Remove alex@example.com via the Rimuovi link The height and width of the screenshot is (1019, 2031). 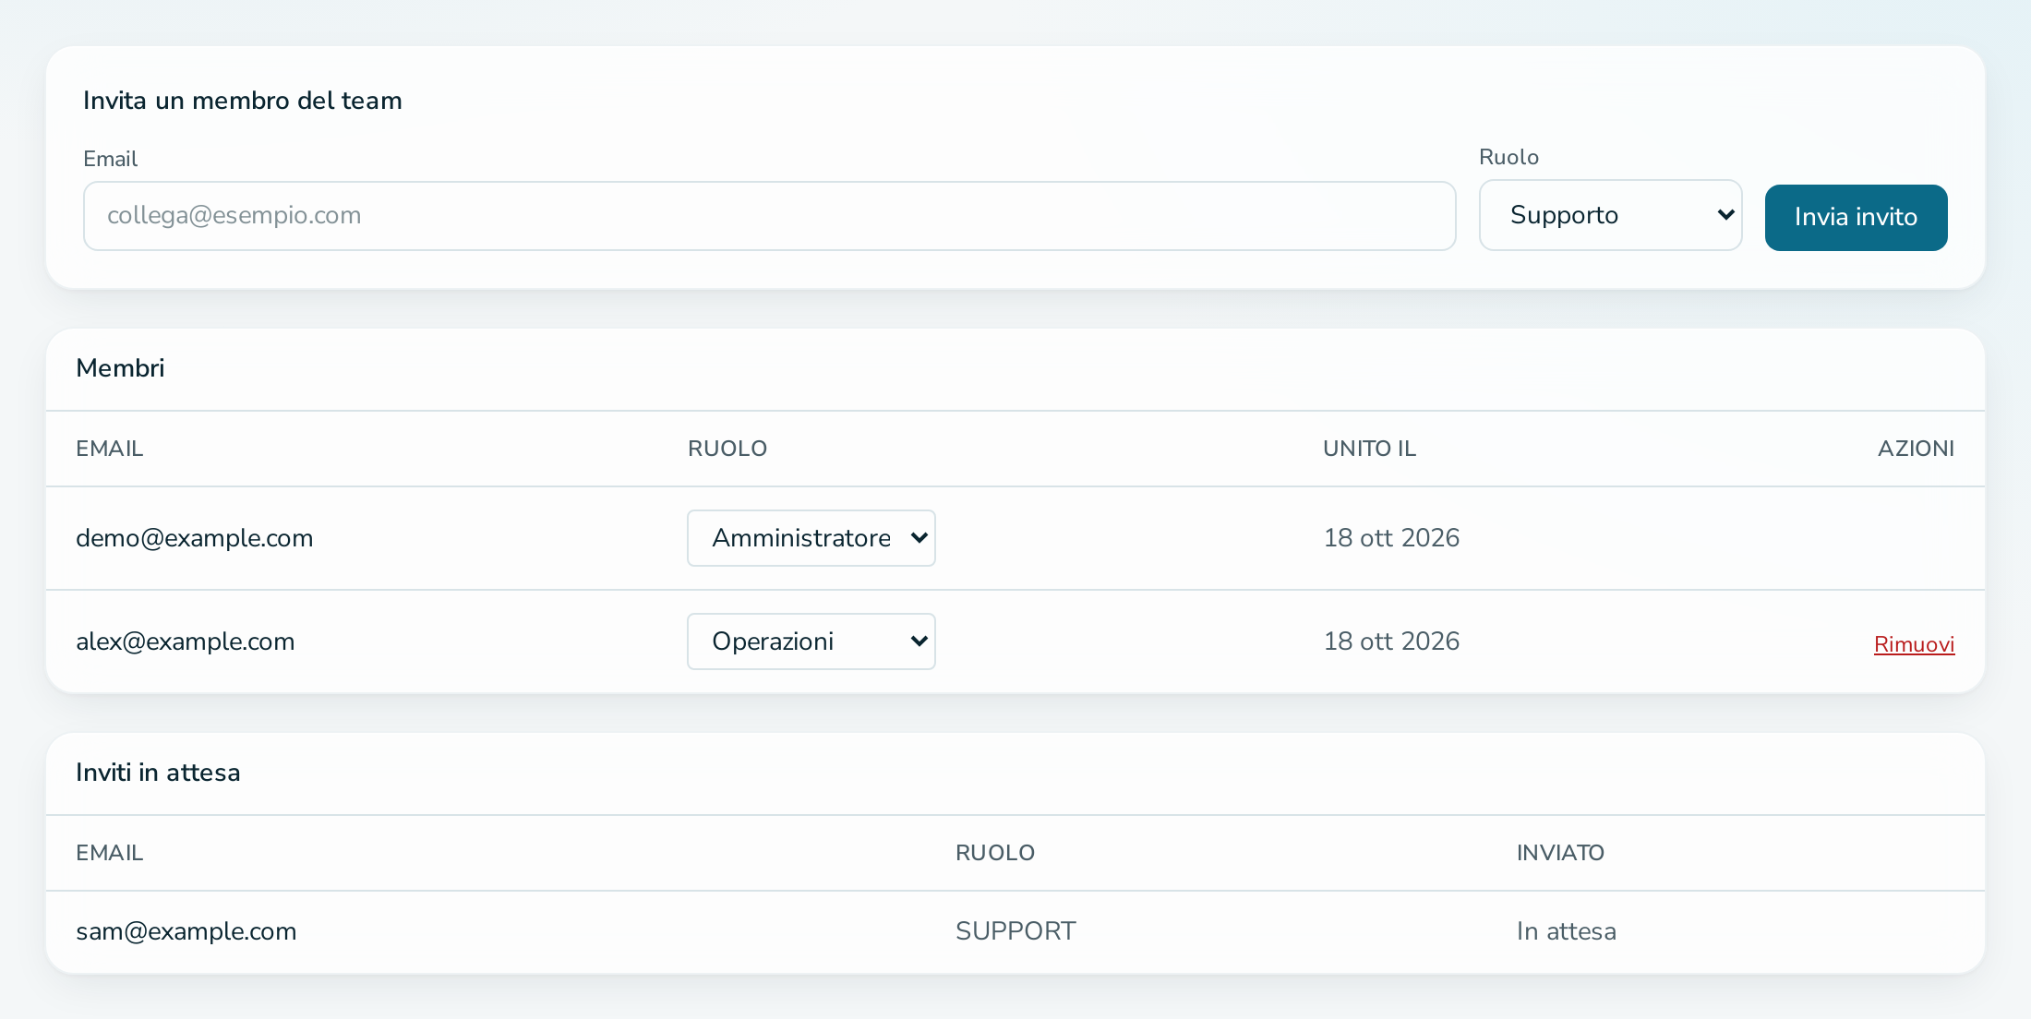click(1914, 644)
